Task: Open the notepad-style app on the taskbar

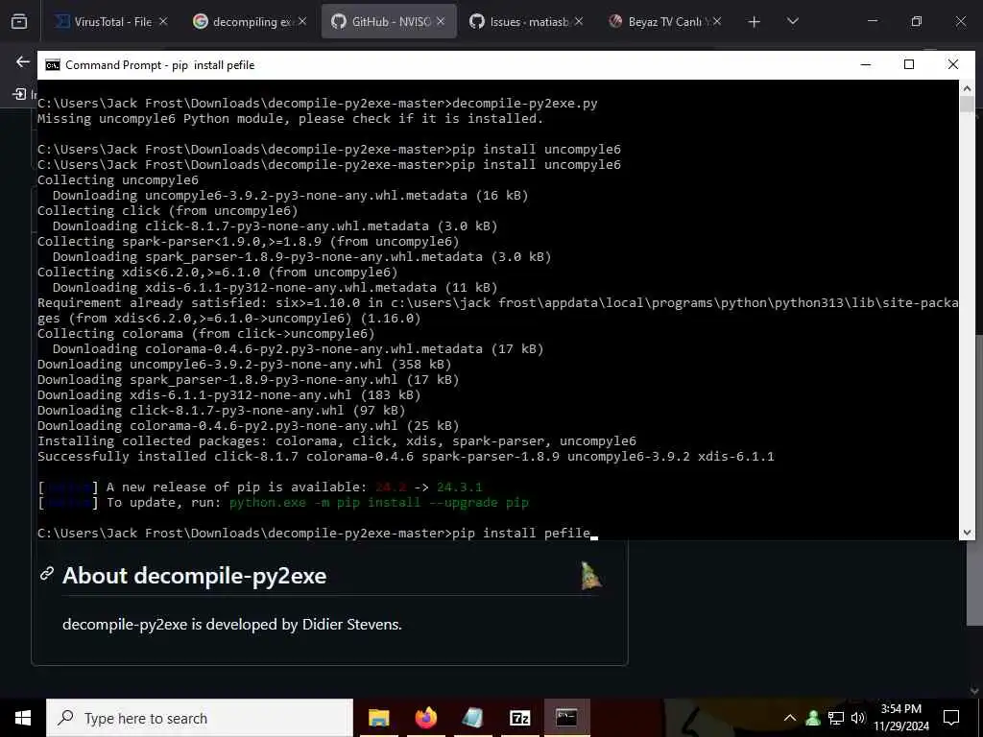Action: click(x=472, y=718)
